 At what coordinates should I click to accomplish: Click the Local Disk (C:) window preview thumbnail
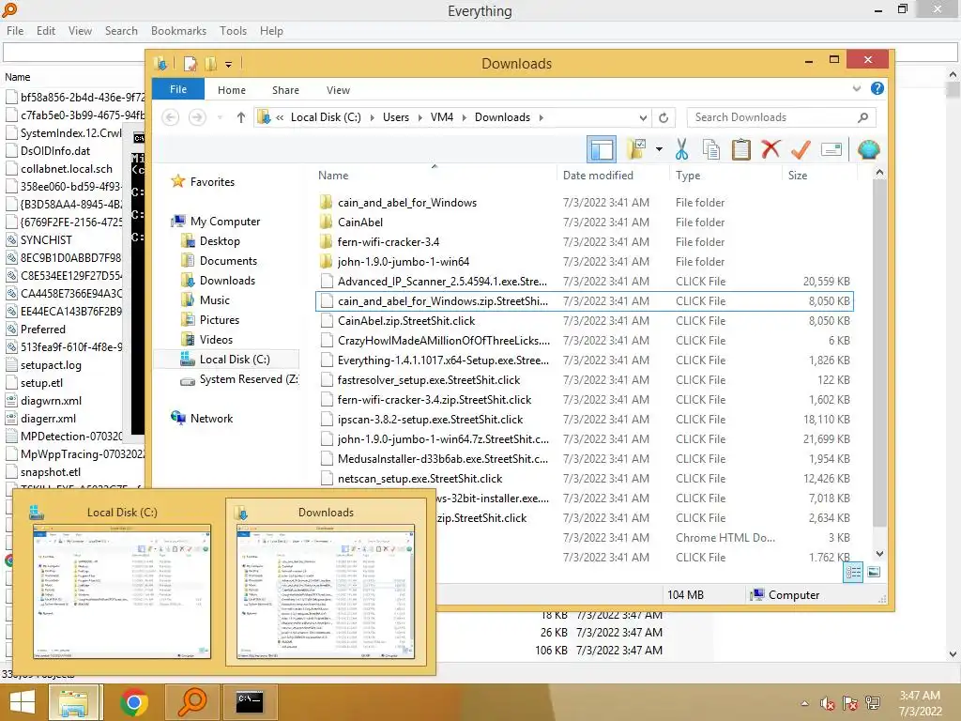point(122,591)
